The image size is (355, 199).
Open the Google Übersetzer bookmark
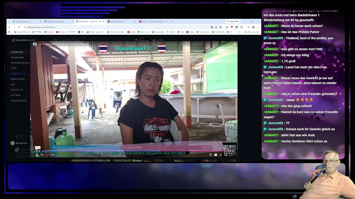point(22,32)
